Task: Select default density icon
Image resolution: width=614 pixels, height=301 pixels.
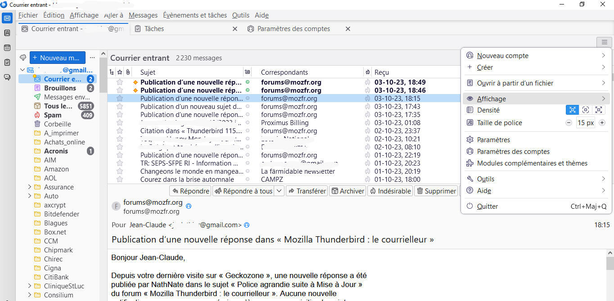Action: pos(585,110)
